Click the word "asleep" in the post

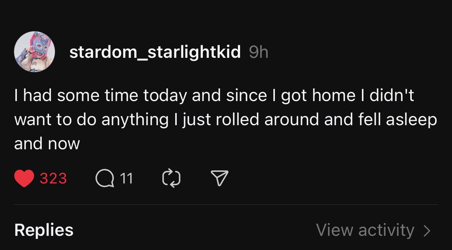tap(412, 119)
